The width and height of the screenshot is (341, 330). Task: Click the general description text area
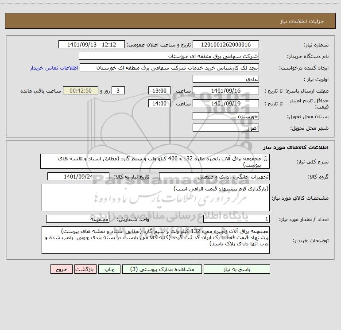(155, 161)
